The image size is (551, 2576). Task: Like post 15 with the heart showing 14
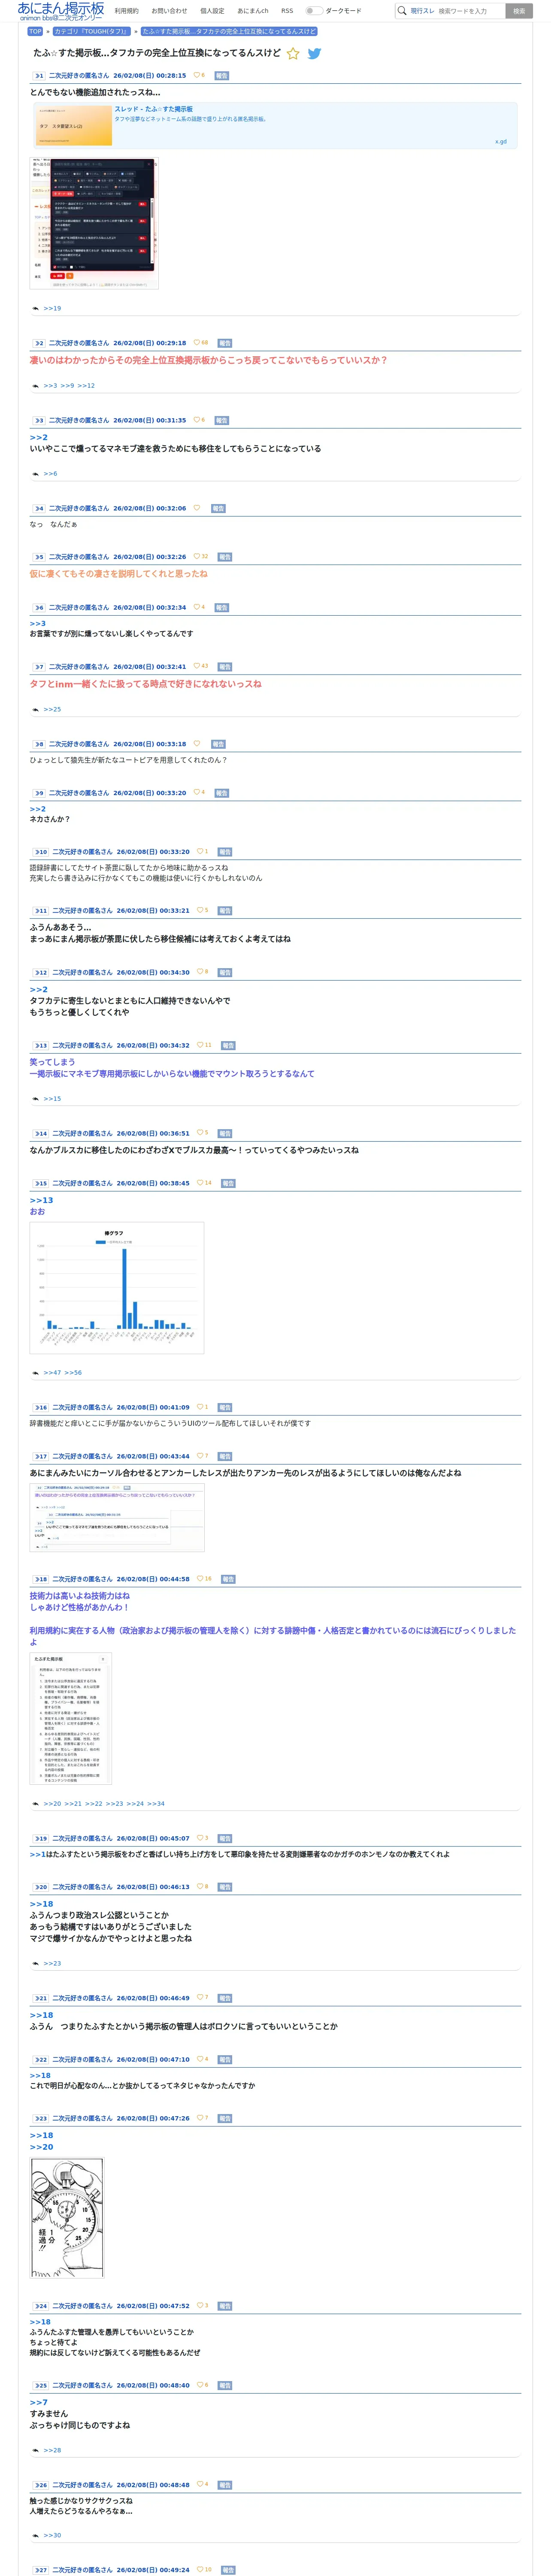pos(200,1183)
